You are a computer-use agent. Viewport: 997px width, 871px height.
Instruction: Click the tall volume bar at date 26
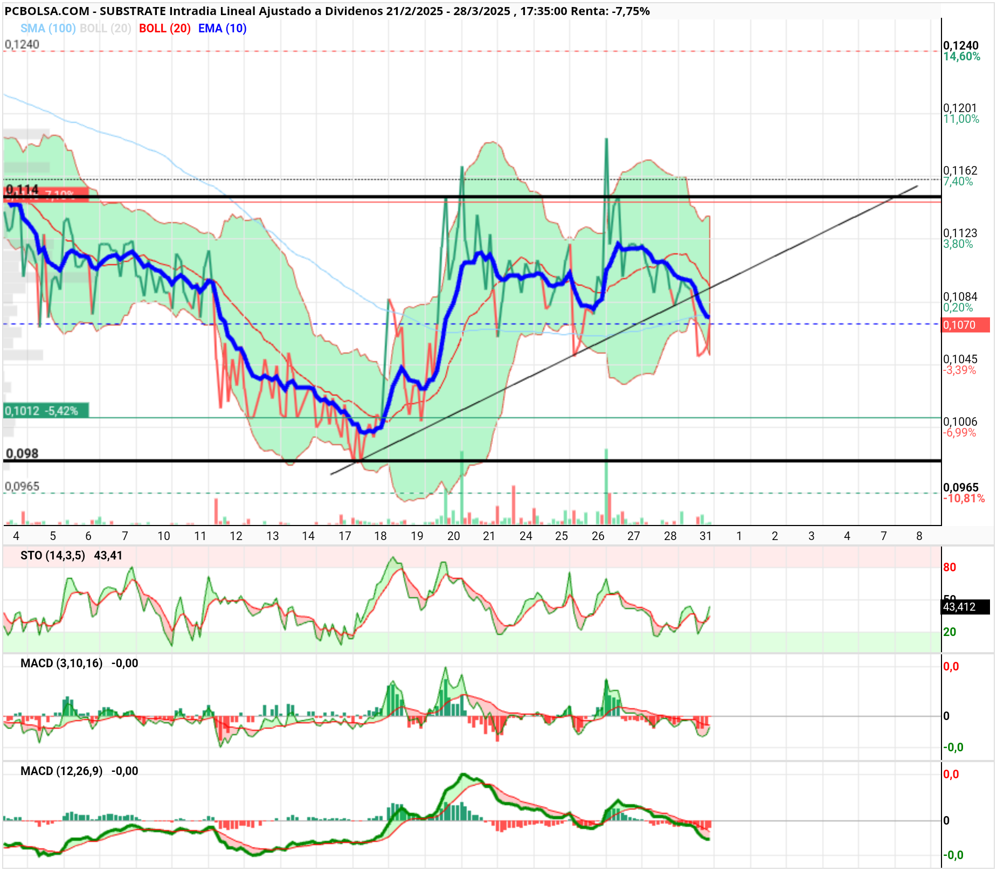click(x=606, y=486)
